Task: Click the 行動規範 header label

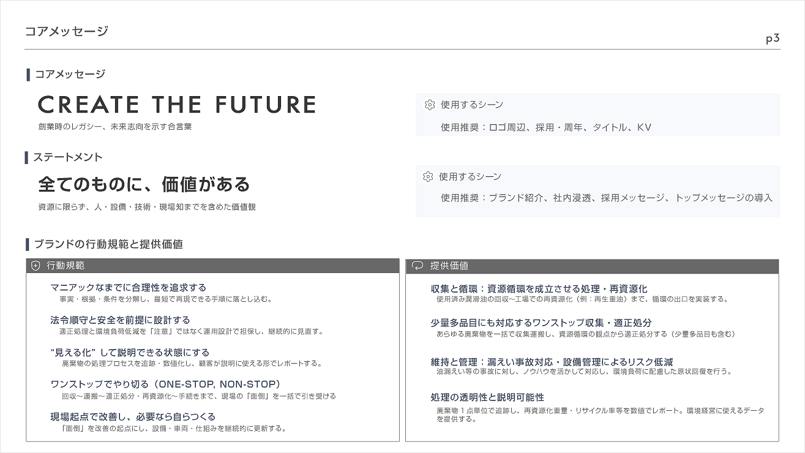Action: (66, 266)
